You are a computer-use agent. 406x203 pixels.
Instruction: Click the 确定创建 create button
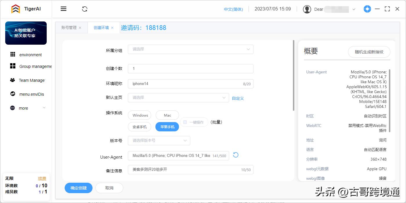pyautogui.click(x=78, y=188)
